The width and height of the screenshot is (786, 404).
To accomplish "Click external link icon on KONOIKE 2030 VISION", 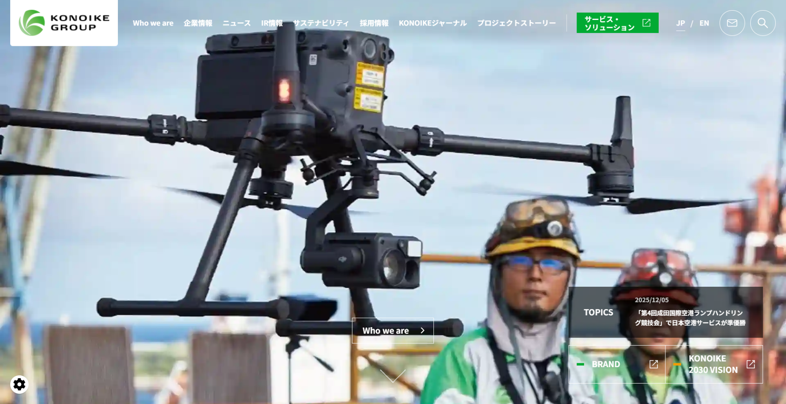I will [x=751, y=364].
